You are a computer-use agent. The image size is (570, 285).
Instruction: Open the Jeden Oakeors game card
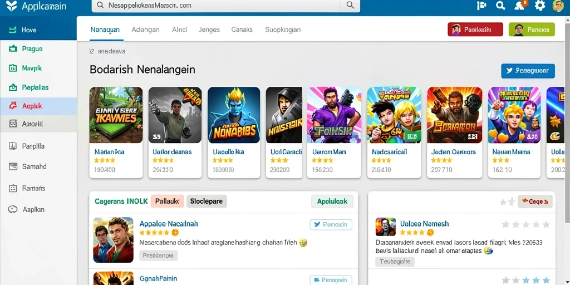coord(454,132)
